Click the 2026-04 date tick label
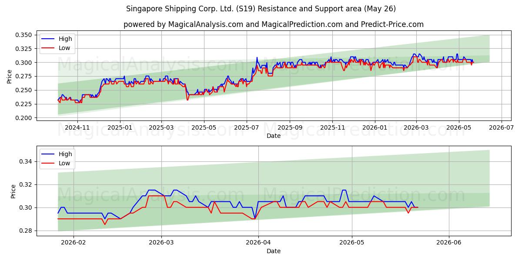This screenshot has height=261, width=522. tap(258, 243)
